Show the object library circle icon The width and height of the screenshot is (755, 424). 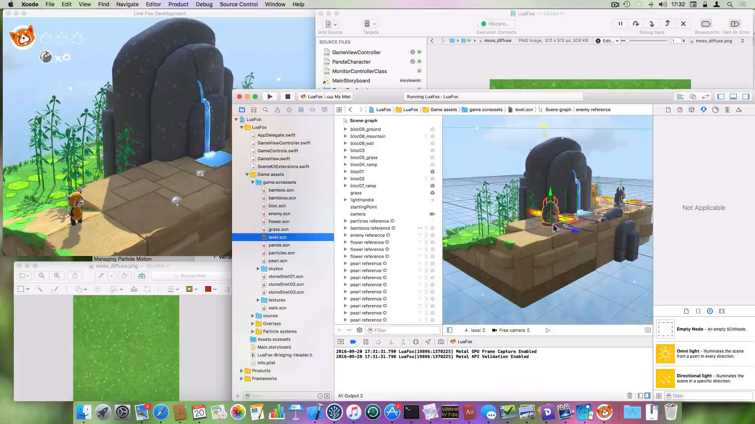tap(710, 311)
